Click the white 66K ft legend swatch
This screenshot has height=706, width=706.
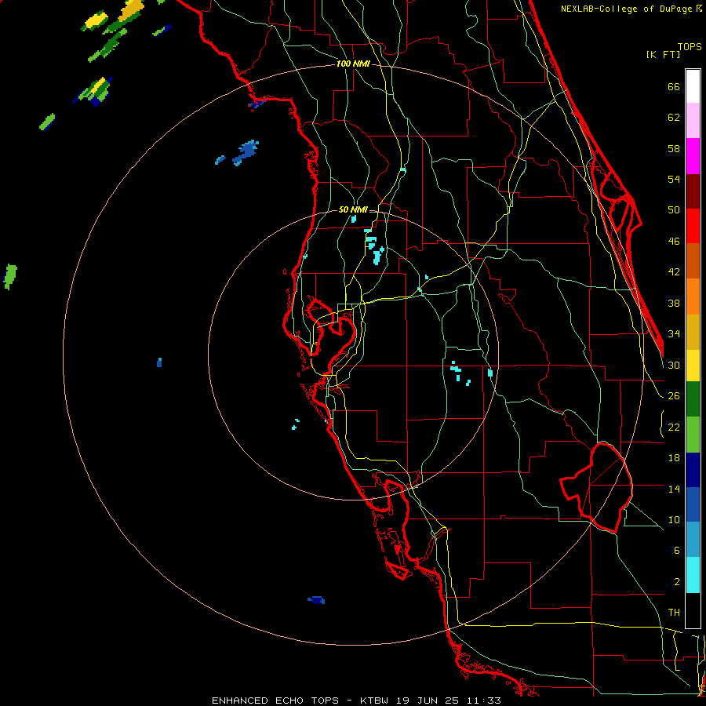693,86
